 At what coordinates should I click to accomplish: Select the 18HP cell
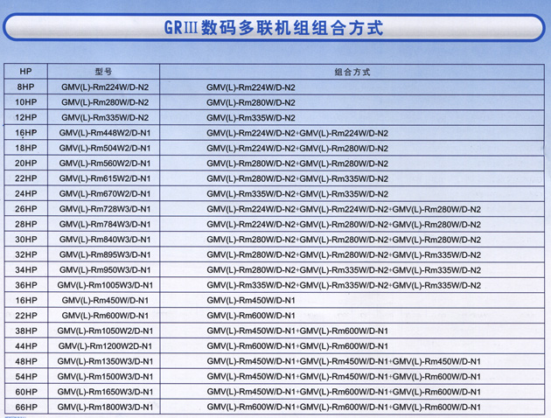[x=25, y=148]
